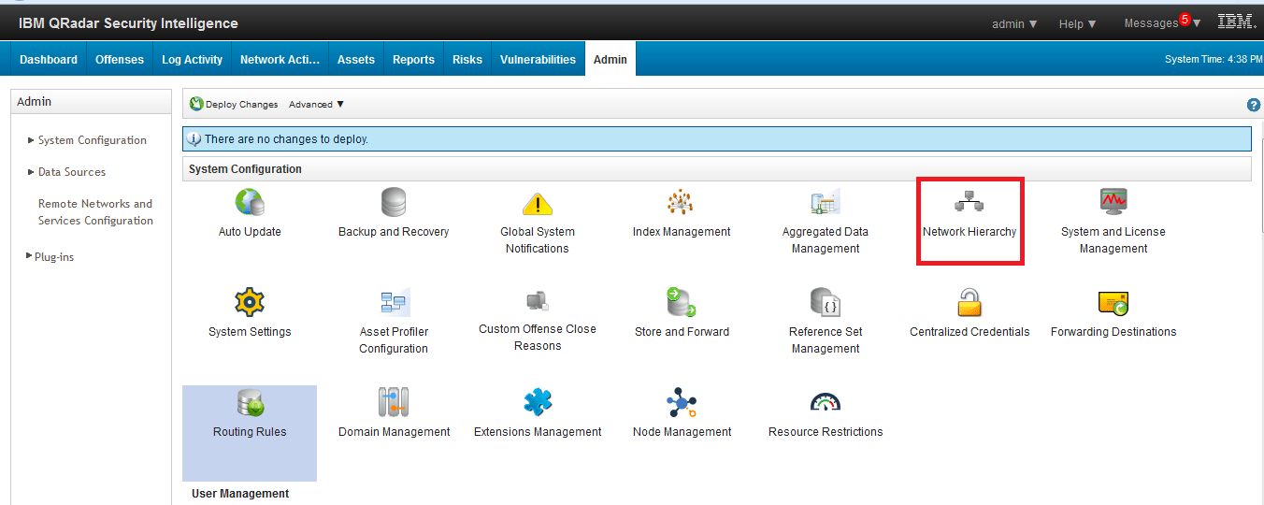This screenshot has width=1264, height=505.
Task: Open Extensions Management puzzle icon
Action: tap(538, 402)
